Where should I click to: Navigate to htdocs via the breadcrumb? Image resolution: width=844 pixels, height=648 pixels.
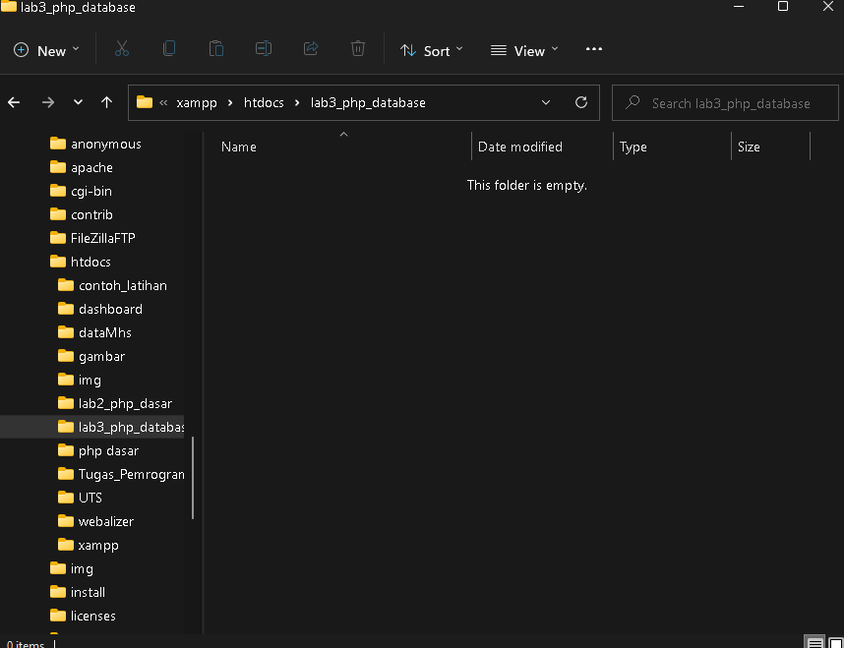[264, 102]
